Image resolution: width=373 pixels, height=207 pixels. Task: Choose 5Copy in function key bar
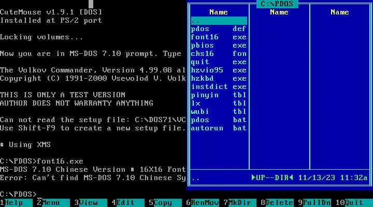pyautogui.click(x=165, y=202)
